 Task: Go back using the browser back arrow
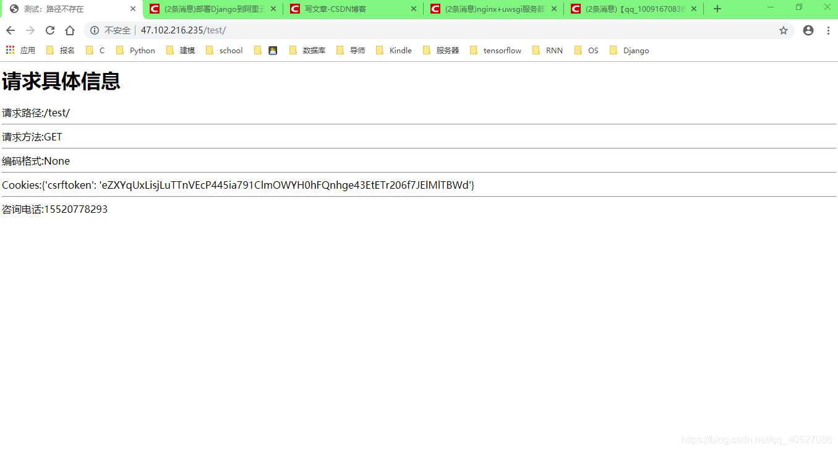[x=11, y=30]
